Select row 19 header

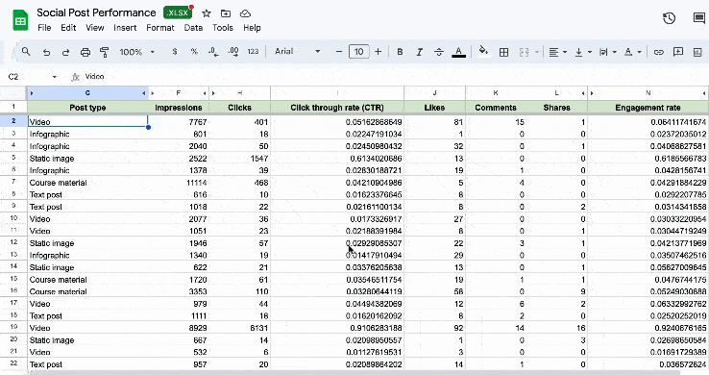pyautogui.click(x=13, y=328)
